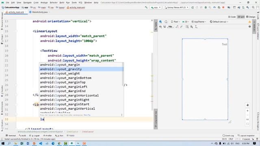Click the red Stop button
Viewport: 260px width, 146px height.
[x=223, y=7]
